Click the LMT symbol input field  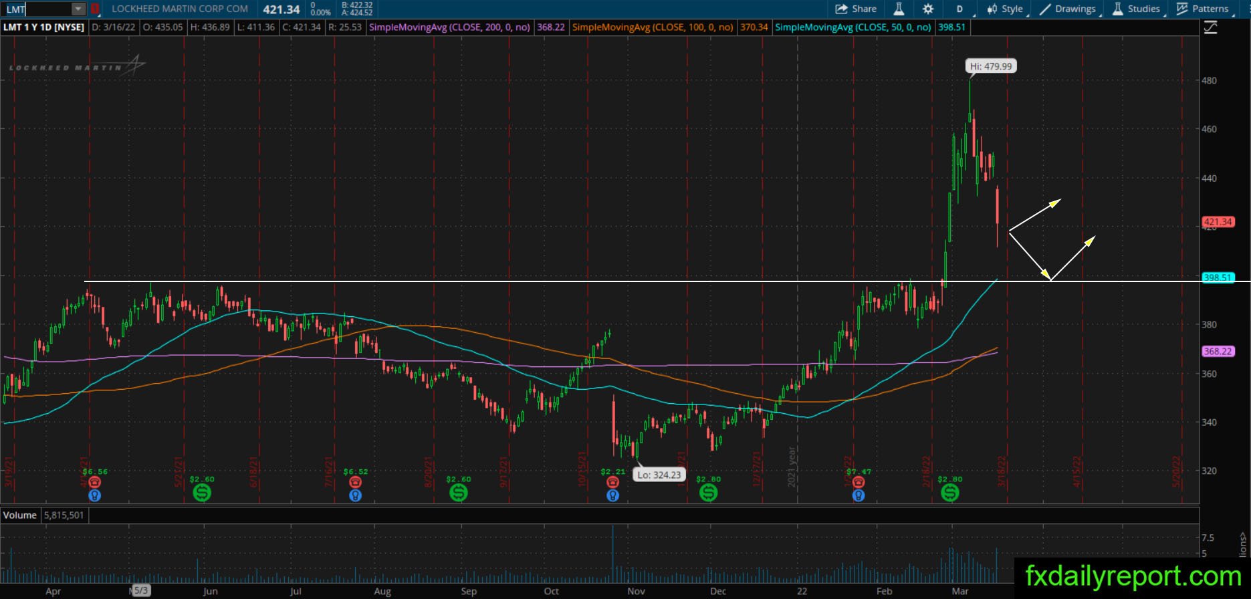click(x=37, y=9)
